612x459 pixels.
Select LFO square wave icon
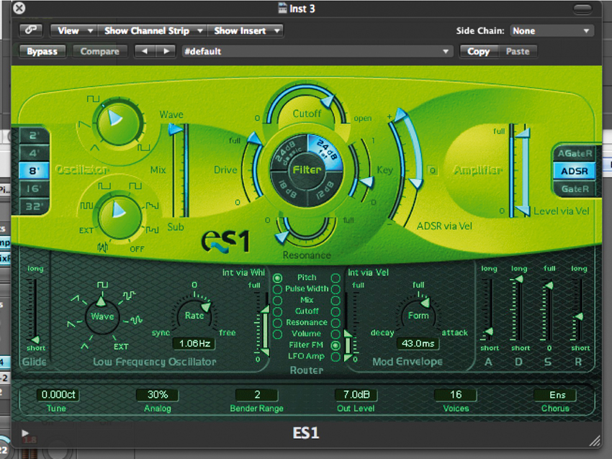pos(102,285)
